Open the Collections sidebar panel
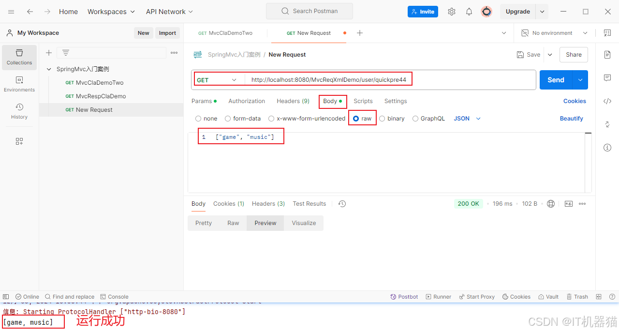 tap(19, 57)
